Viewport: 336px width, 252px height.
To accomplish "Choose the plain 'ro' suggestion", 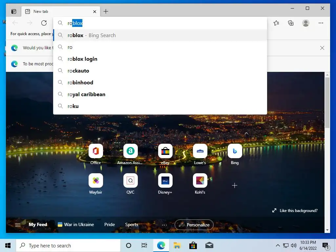I will pos(160,47).
